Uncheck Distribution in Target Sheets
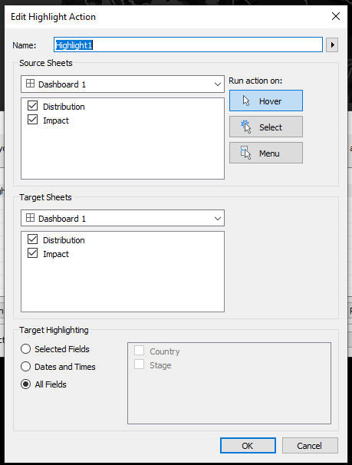 point(32,239)
